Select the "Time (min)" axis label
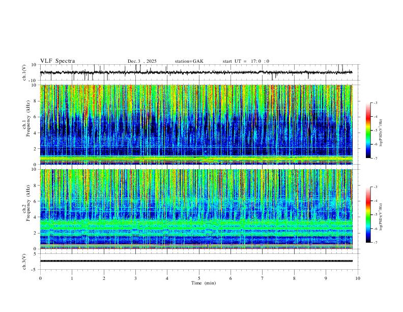 pyautogui.click(x=204, y=283)
